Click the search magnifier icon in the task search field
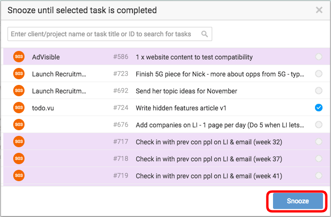331x217 pixels. [x=205, y=34]
